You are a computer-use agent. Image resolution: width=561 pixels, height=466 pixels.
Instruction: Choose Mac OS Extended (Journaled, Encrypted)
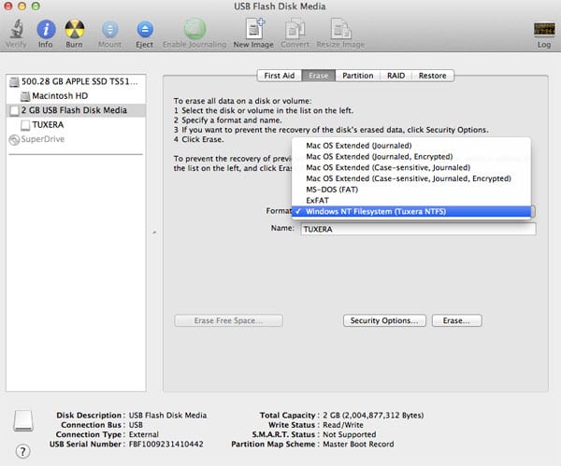[411, 157]
